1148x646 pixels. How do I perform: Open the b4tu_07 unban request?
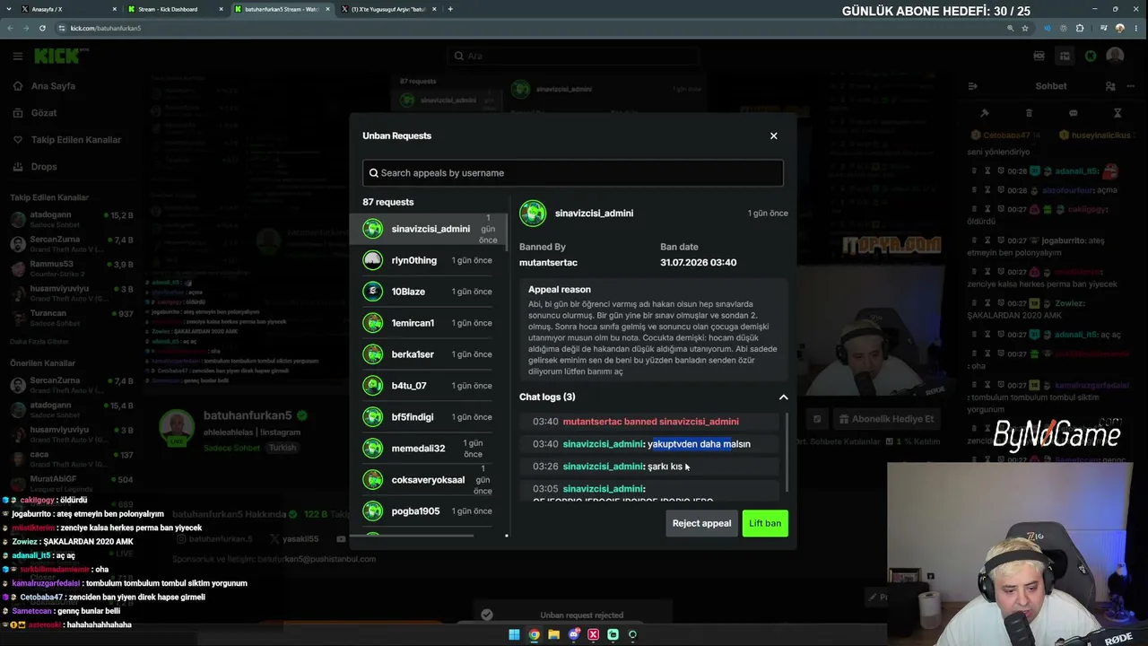[x=429, y=386]
